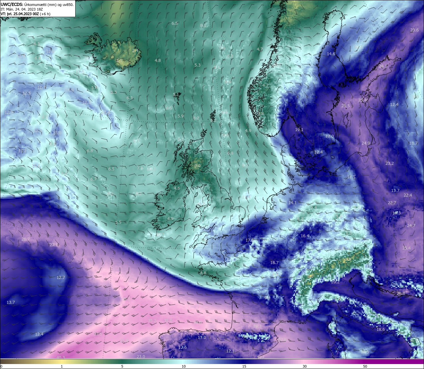Click the 3.0 value over Scotland

(197, 166)
